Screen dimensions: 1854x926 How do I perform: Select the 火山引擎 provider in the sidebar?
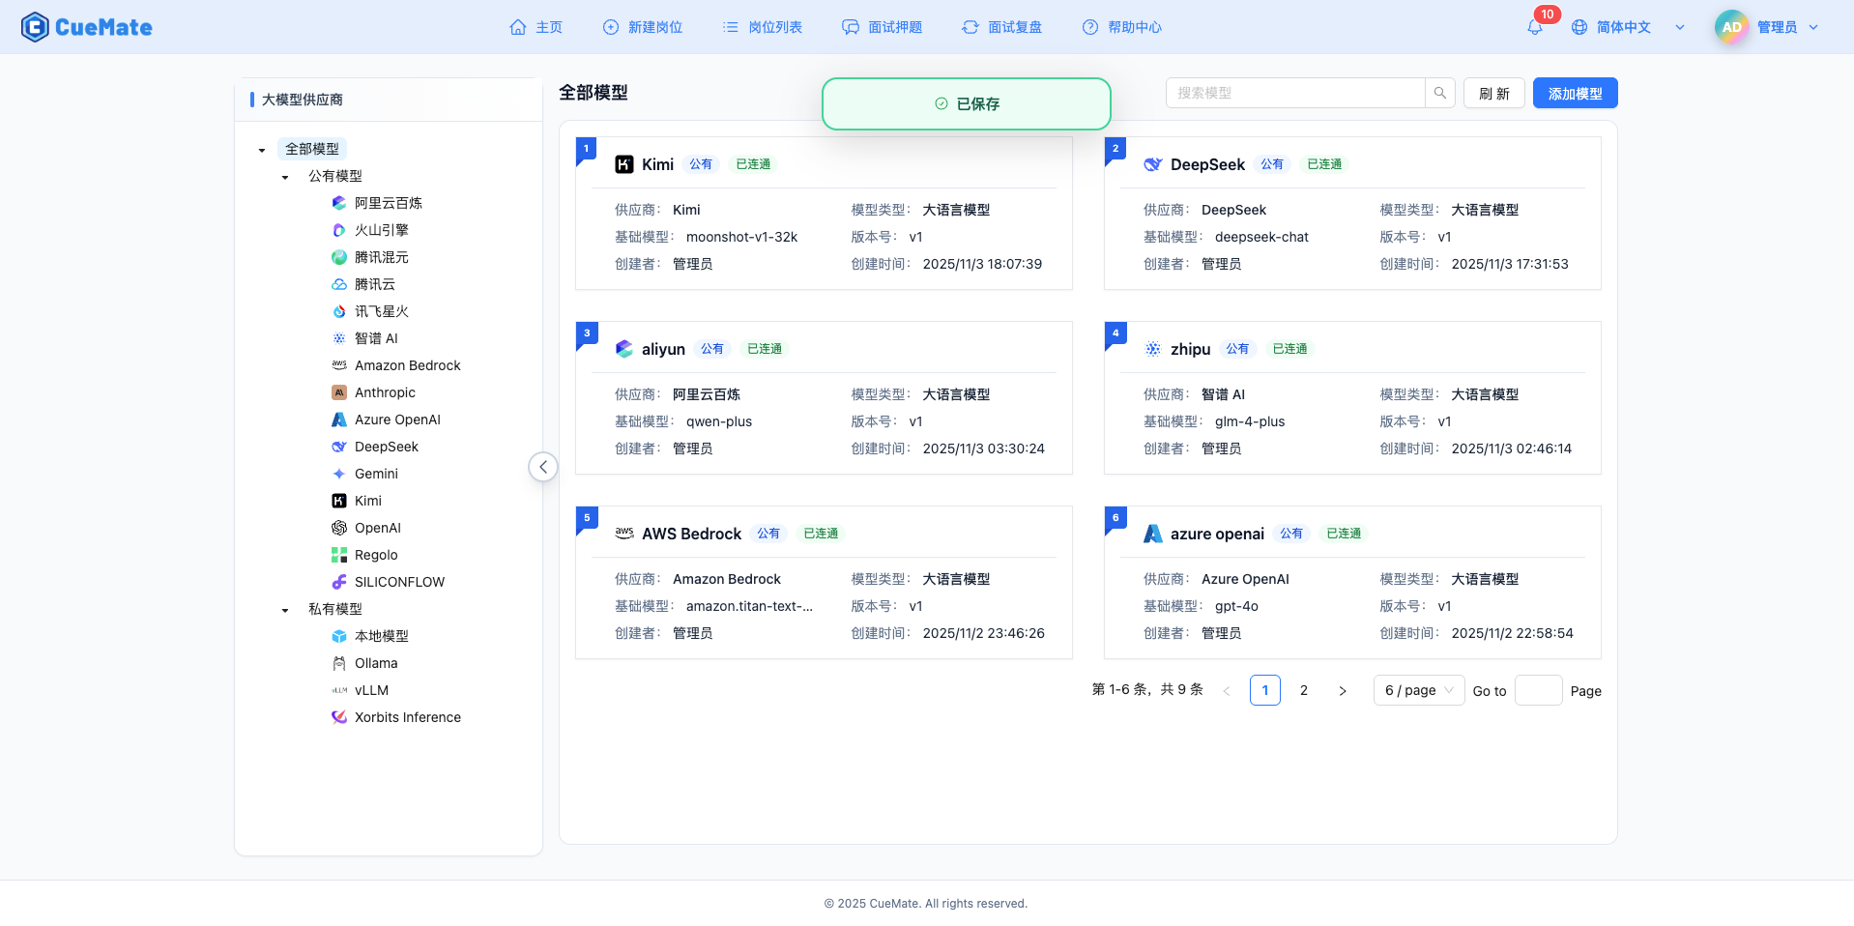pyautogui.click(x=381, y=230)
